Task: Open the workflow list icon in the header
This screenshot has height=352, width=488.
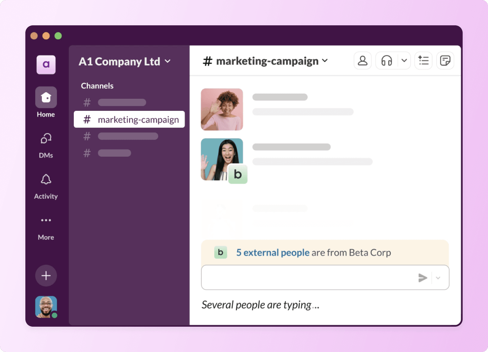Action: click(x=423, y=60)
